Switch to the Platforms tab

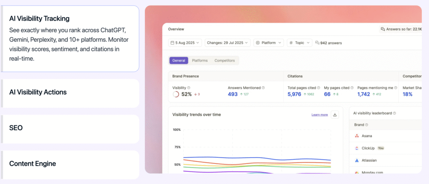pyautogui.click(x=200, y=61)
